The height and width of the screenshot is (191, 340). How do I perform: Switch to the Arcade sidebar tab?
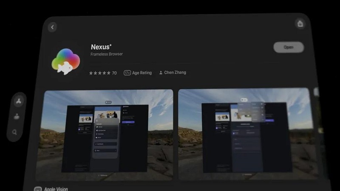pyautogui.click(x=17, y=117)
